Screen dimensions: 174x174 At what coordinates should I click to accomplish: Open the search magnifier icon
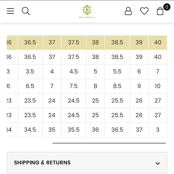click(x=26, y=11)
